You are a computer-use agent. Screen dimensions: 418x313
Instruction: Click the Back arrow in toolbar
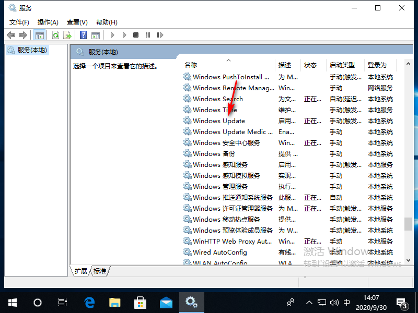click(x=11, y=35)
